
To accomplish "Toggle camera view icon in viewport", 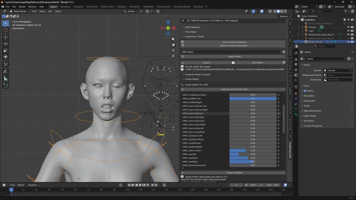I will pos(173,50).
